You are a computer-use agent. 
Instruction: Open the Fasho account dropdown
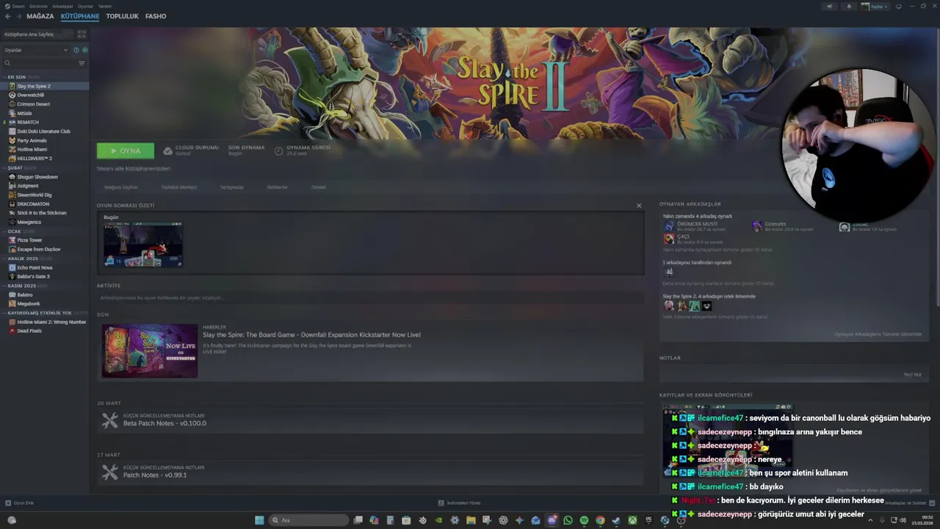(875, 6)
